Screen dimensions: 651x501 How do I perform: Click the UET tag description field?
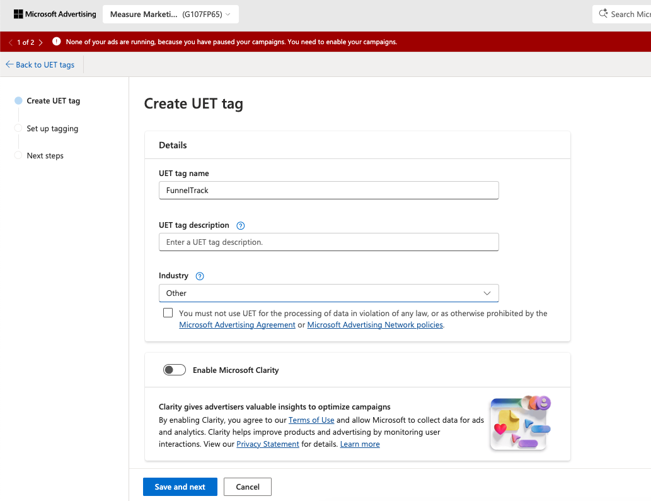point(328,242)
